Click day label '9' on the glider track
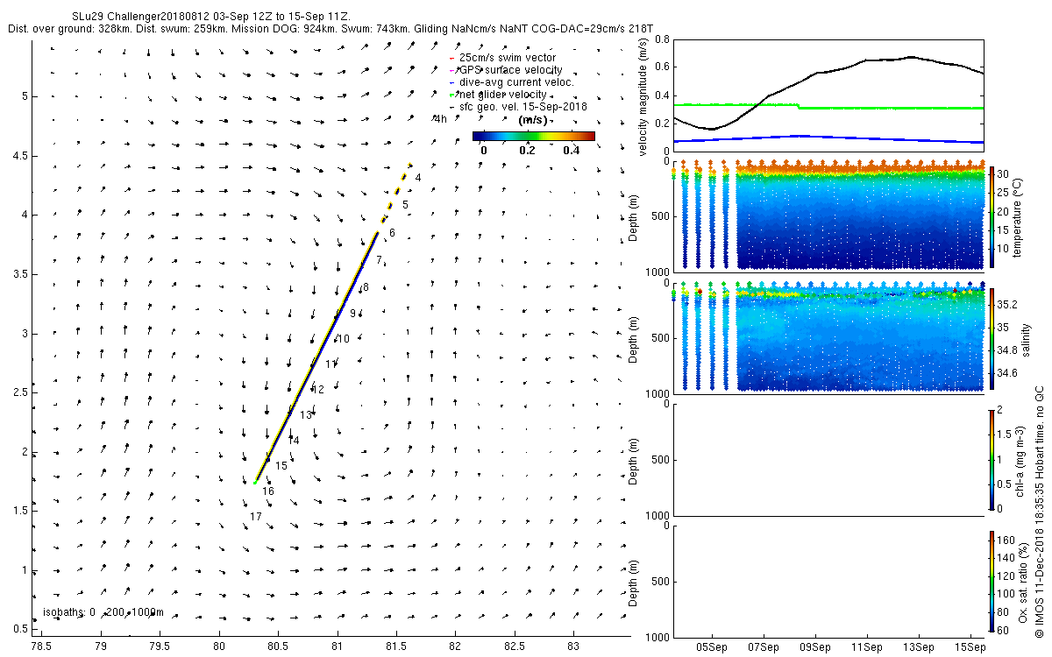The width and height of the screenshot is (1052, 657). (352, 314)
